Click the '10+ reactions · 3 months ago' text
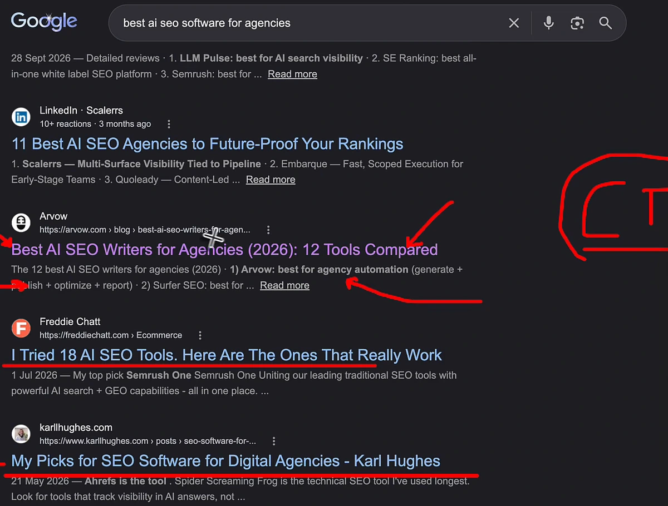The image size is (668, 506). coord(95,124)
